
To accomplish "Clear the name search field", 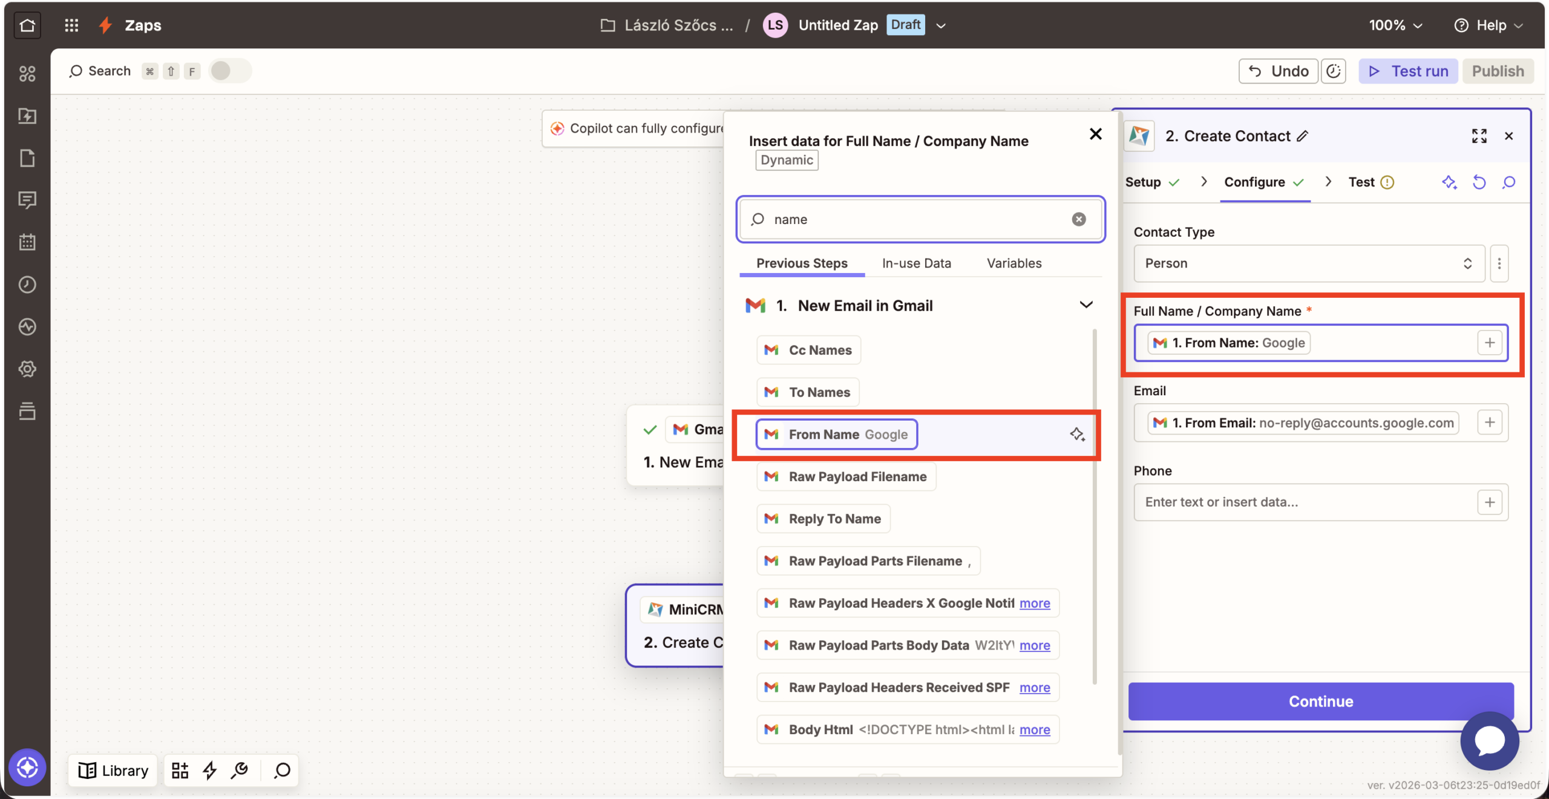I will 1078,219.
